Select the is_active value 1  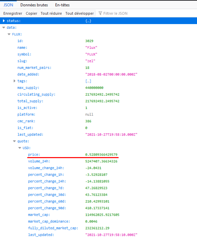pos(86,108)
